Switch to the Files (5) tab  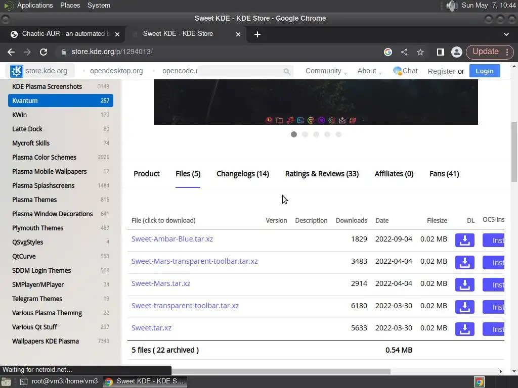188,174
